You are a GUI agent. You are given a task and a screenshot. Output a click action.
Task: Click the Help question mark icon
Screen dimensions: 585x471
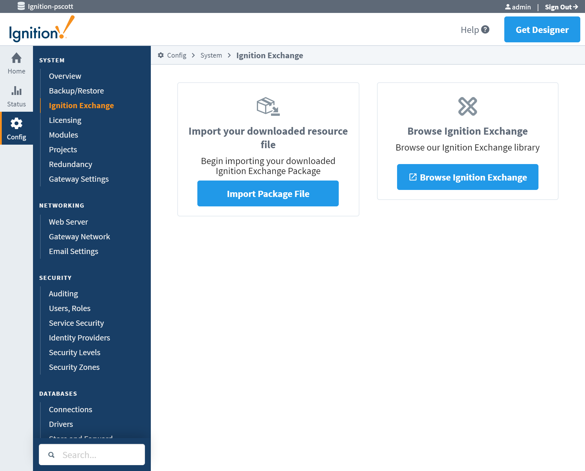pyautogui.click(x=485, y=30)
